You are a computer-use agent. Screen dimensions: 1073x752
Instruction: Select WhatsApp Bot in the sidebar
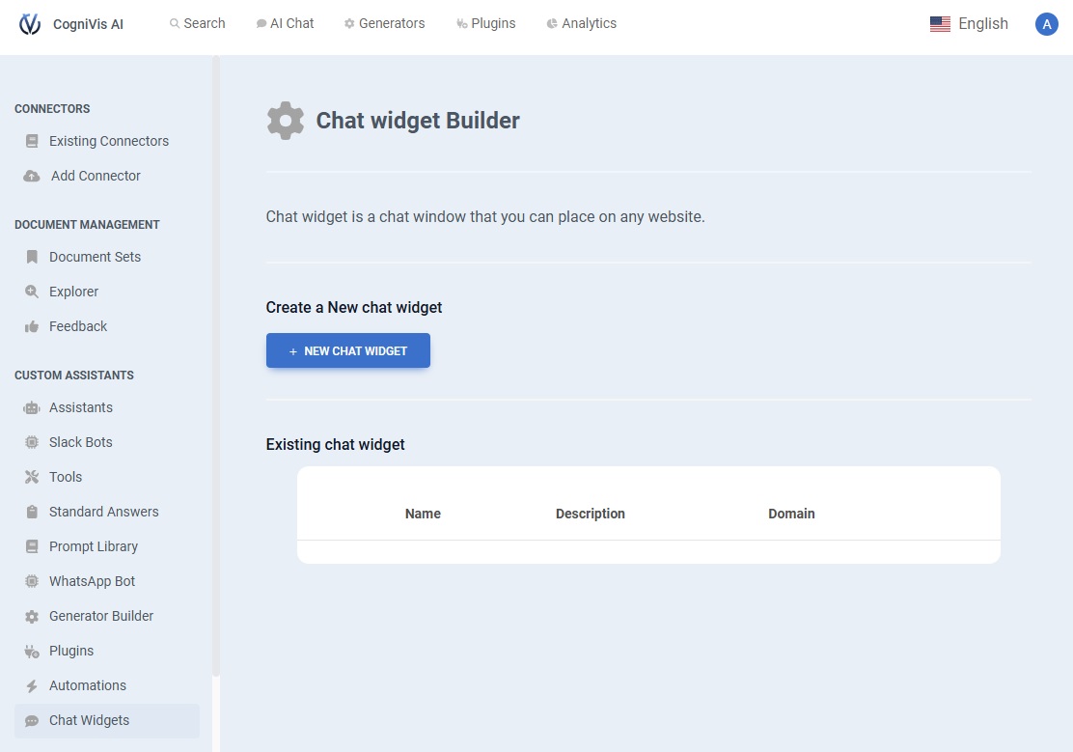click(x=92, y=581)
